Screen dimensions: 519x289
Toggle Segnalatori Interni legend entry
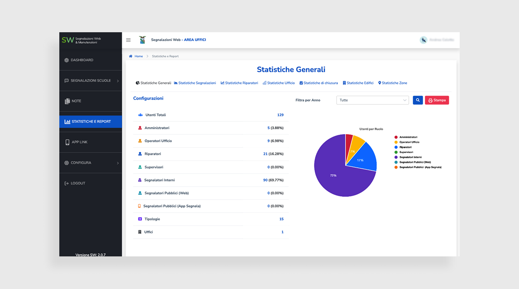[408, 157]
